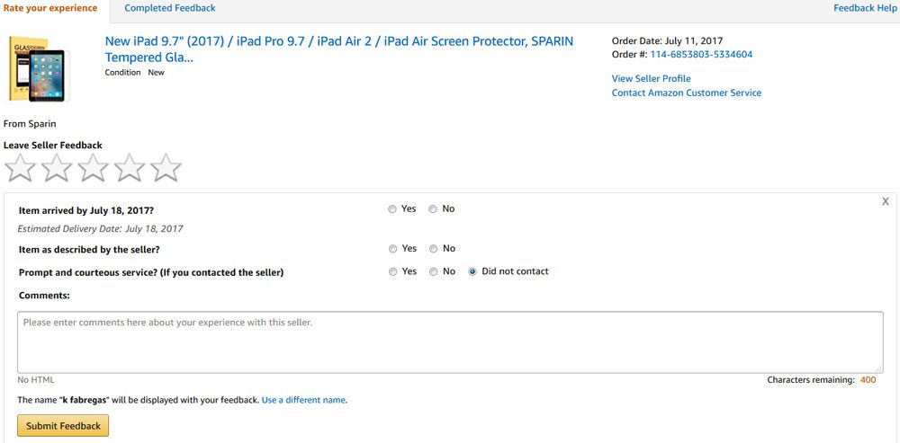The height and width of the screenshot is (443, 900).
Task: Switch to the Completed Feedback tab
Action: coord(170,8)
